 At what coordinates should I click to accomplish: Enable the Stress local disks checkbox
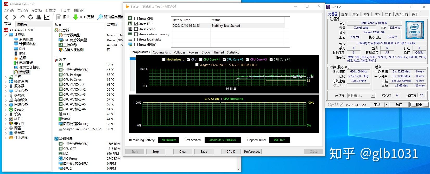tap(136, 39)
